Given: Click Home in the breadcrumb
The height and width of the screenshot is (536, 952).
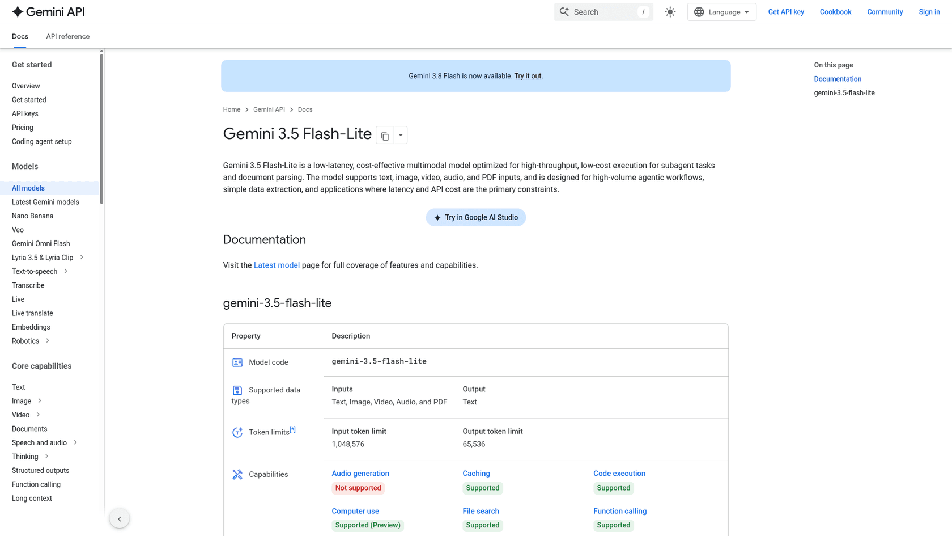Looking at the screenshot, I should click(231, 109).
